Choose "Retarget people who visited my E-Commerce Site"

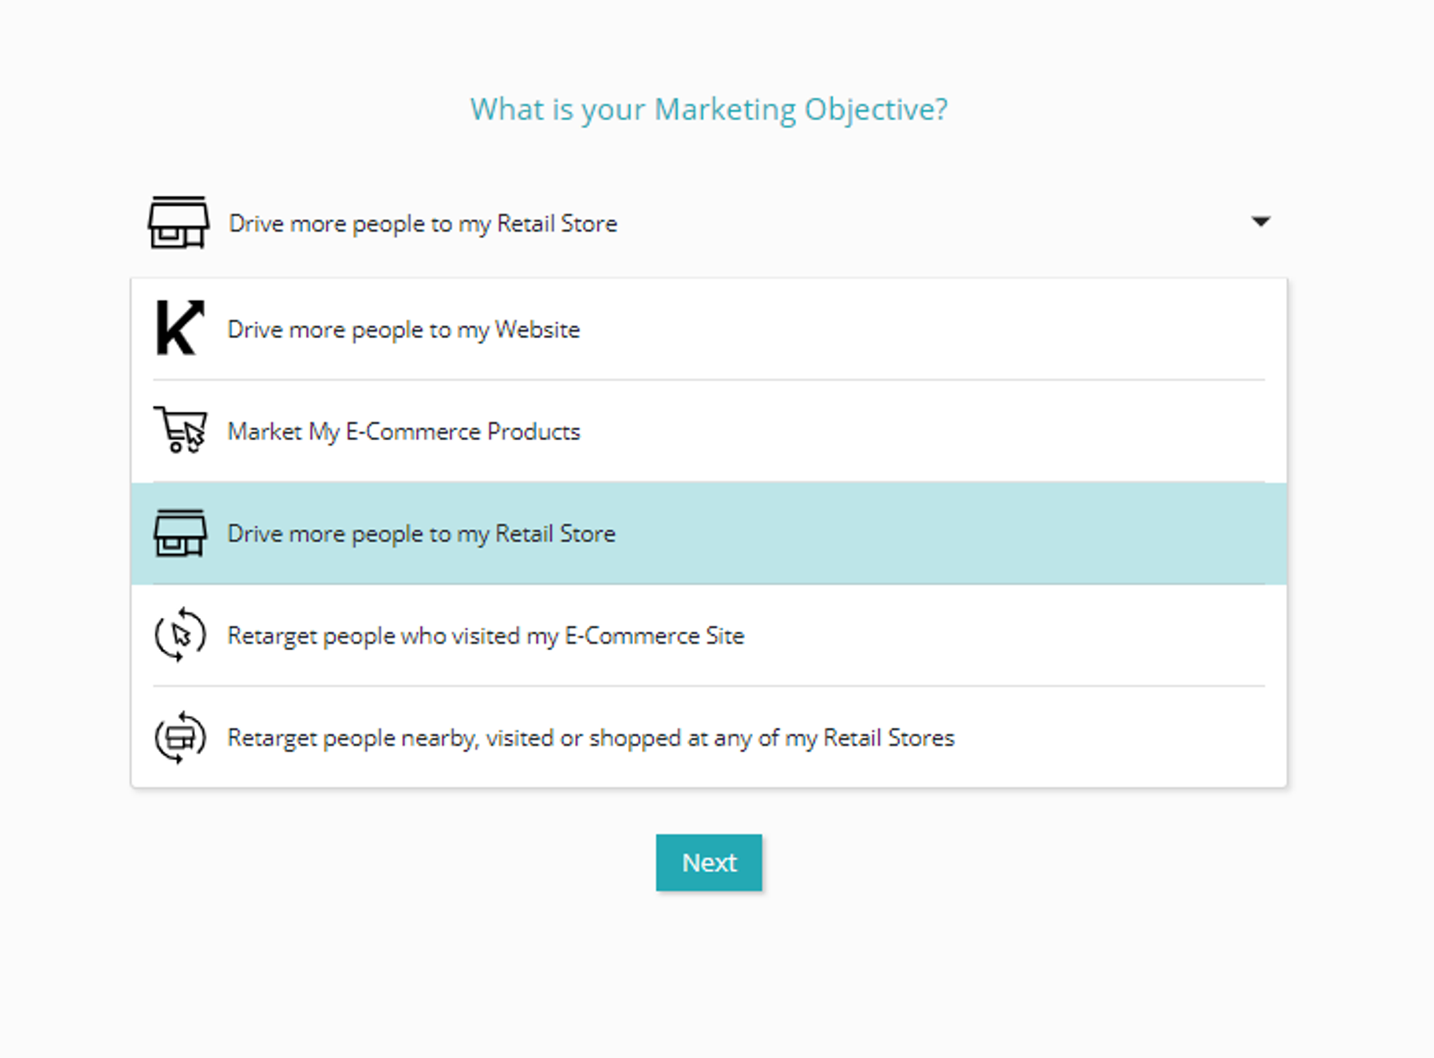pos(485,635)
